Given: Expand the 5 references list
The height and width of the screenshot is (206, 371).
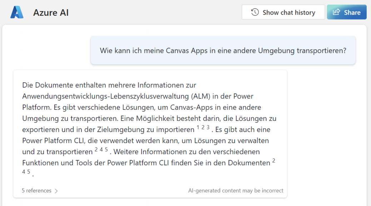Looking at the screenshot, I should [x=36, y=191].
